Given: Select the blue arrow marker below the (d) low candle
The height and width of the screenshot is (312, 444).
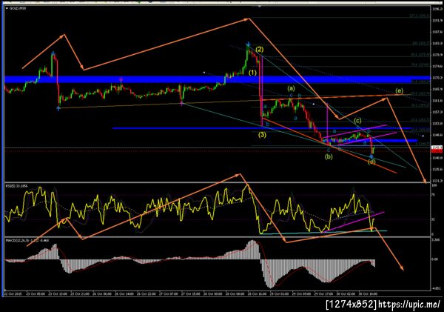Looking at the screenshot, I should pos(371,156).
